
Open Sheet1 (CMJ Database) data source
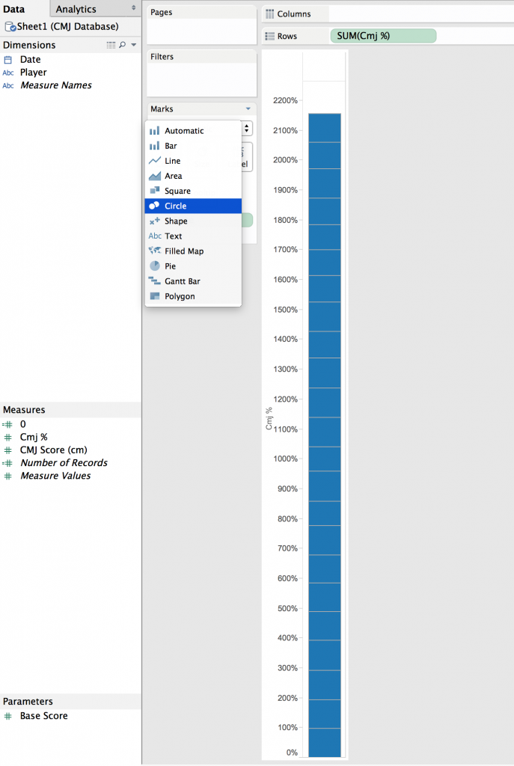(x=67, y=26)
